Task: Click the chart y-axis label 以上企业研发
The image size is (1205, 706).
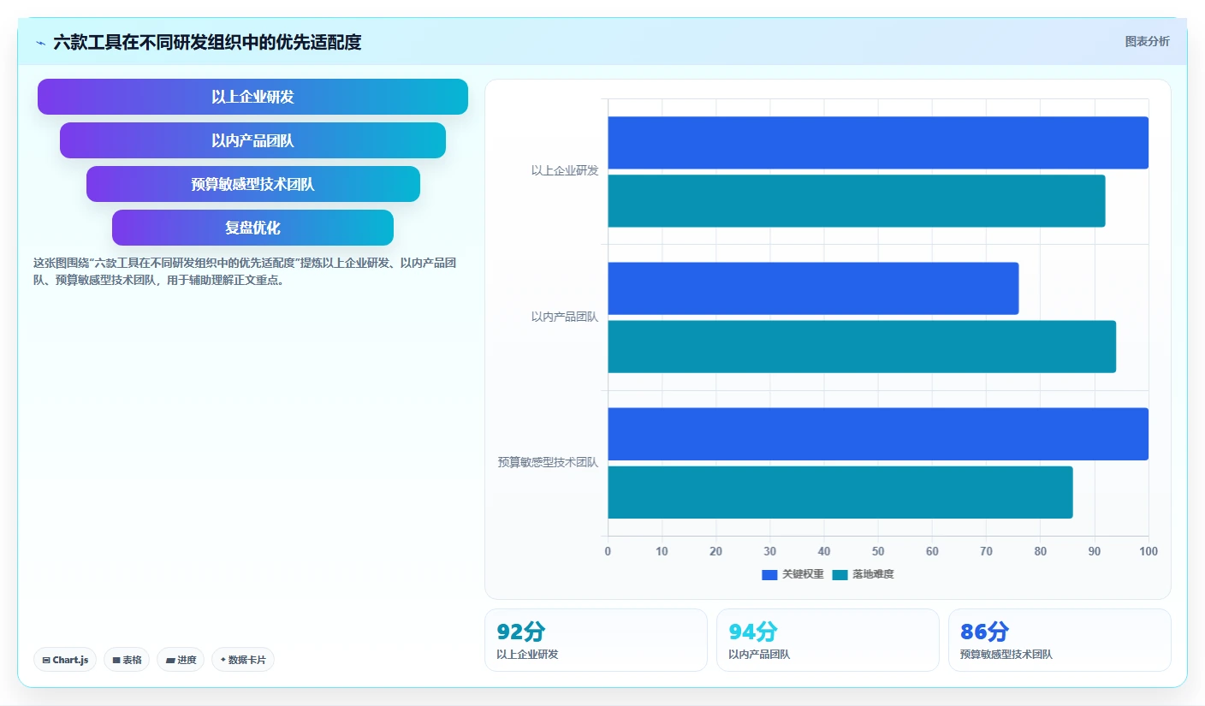Action: point(565,170)
